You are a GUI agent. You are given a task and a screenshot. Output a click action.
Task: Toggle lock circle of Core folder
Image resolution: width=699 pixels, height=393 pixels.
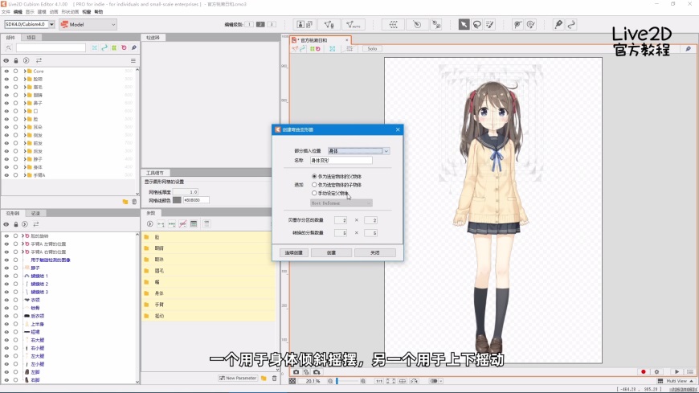pyautogui.click(x=15, y=71)
